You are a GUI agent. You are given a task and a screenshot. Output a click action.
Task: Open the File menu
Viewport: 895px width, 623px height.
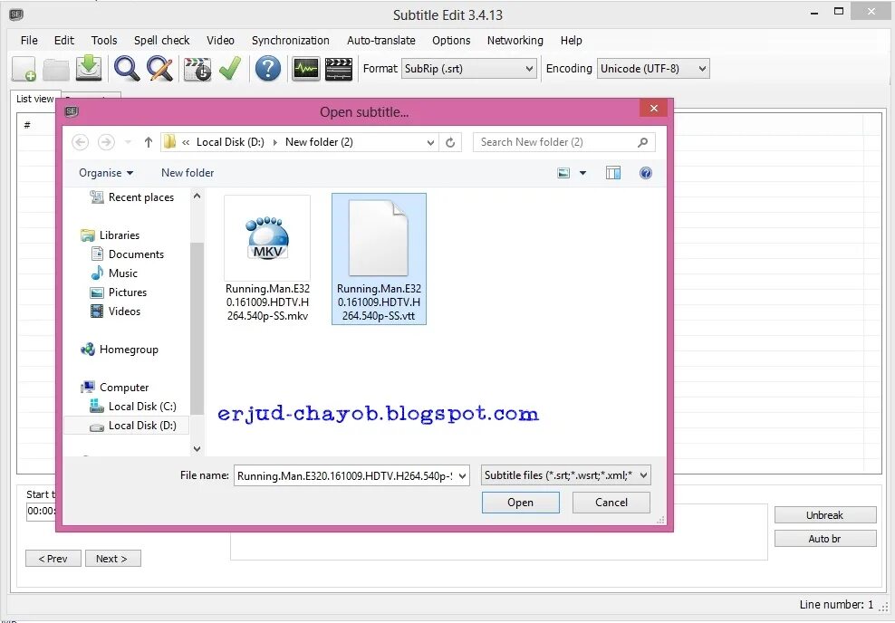coord(29,41)
